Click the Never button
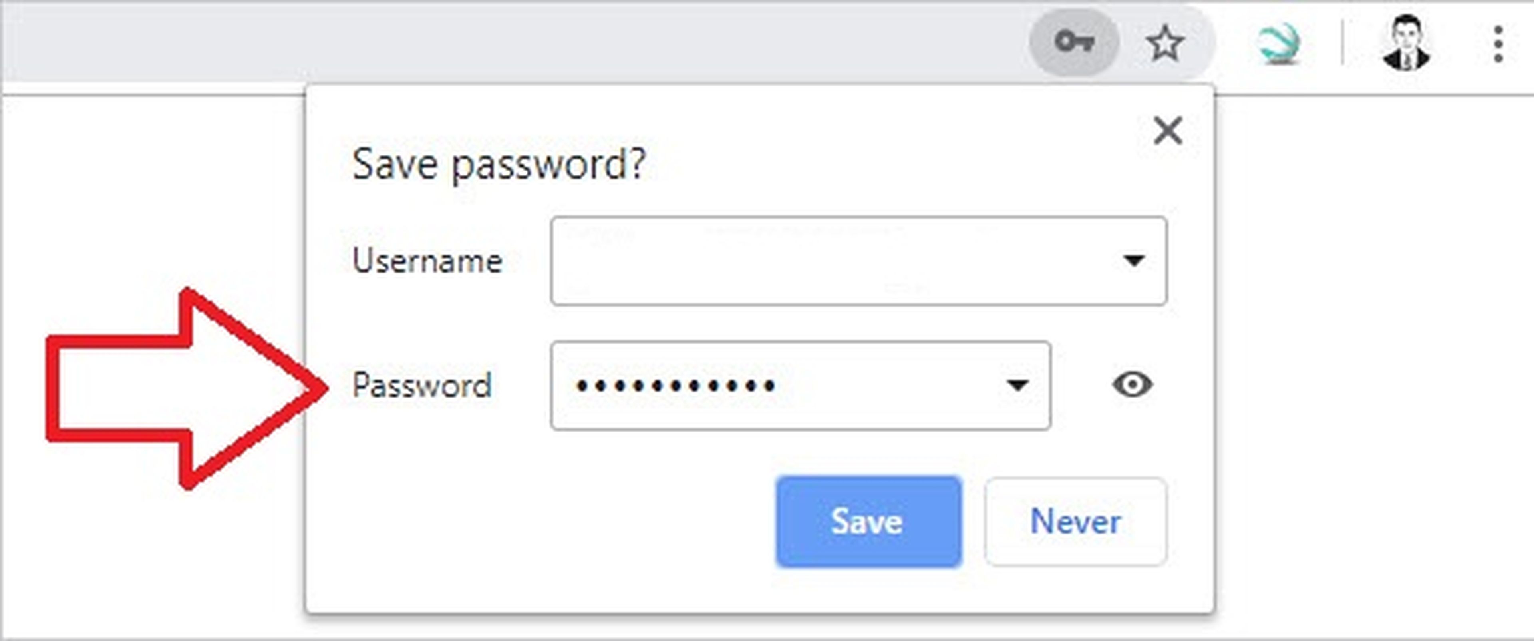Image resolution: width=1534 pixels, height=641 pixels. [1075, 521]
